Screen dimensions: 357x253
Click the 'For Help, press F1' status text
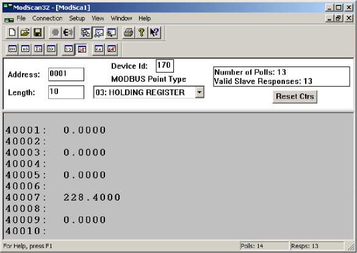(x=27, y=246)
